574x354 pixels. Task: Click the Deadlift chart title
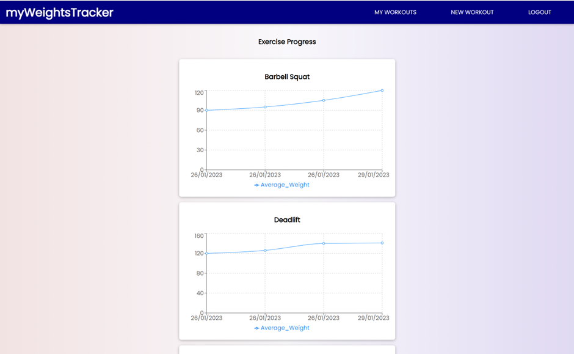[286, 219]
